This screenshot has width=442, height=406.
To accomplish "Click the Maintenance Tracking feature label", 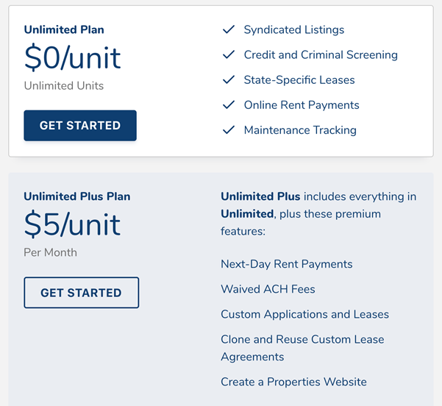I will point(300,130).
